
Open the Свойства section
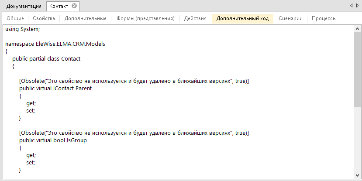point(44,18)
